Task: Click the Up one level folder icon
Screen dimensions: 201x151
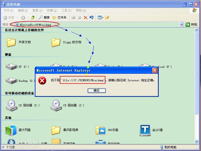Action: (x=33, y=18)
